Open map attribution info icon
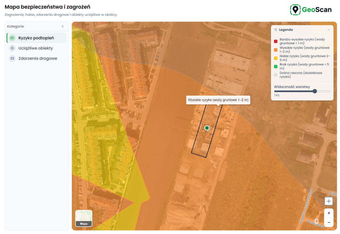The width and height of the screenshot is (340, 234). click(x=317, y=221)
